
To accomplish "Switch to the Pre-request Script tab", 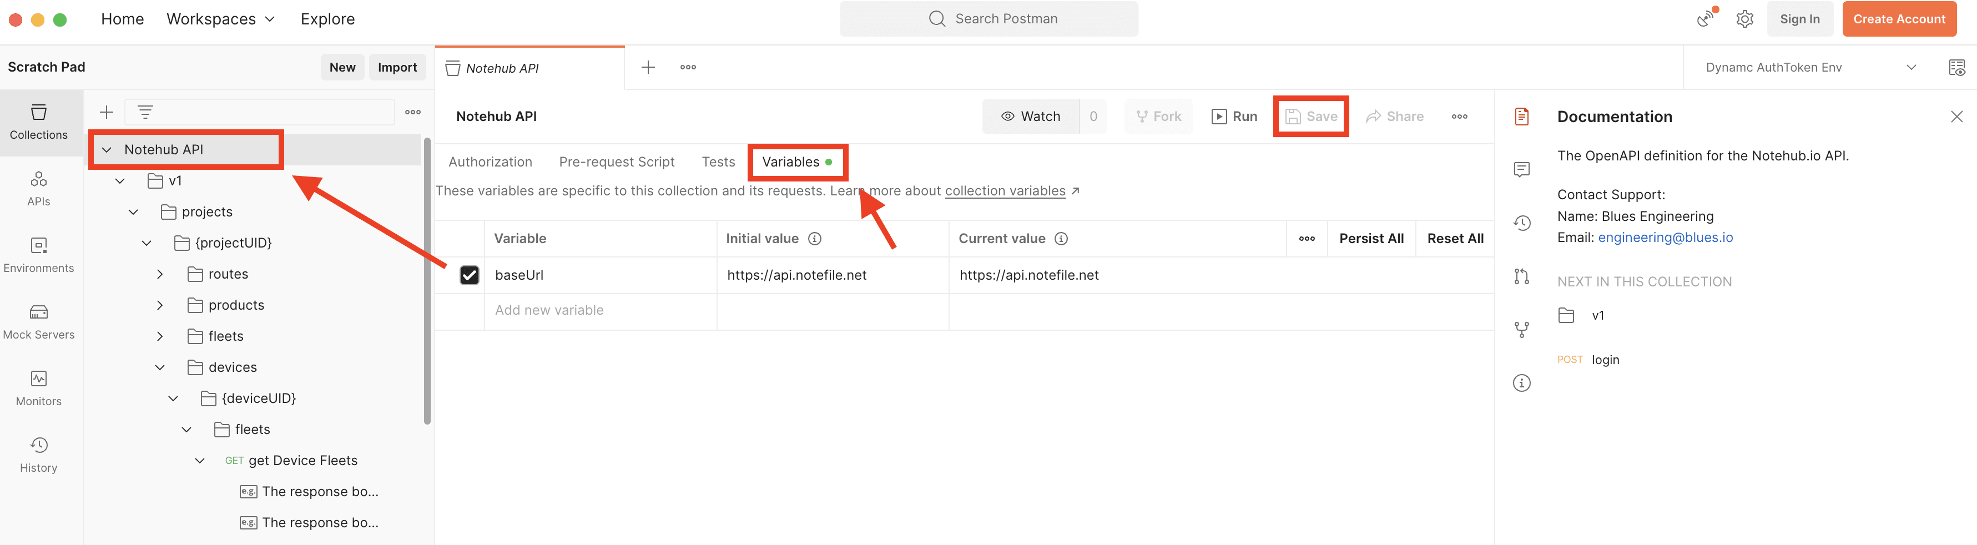I will point(616,162).
